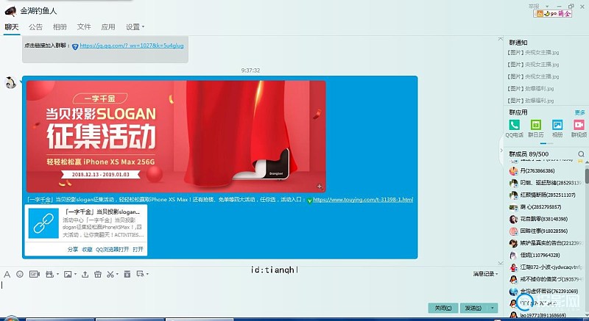Viewport: 589px width, 321px height.
Task: Click the screenshot scissors icon
Action: 110,275
